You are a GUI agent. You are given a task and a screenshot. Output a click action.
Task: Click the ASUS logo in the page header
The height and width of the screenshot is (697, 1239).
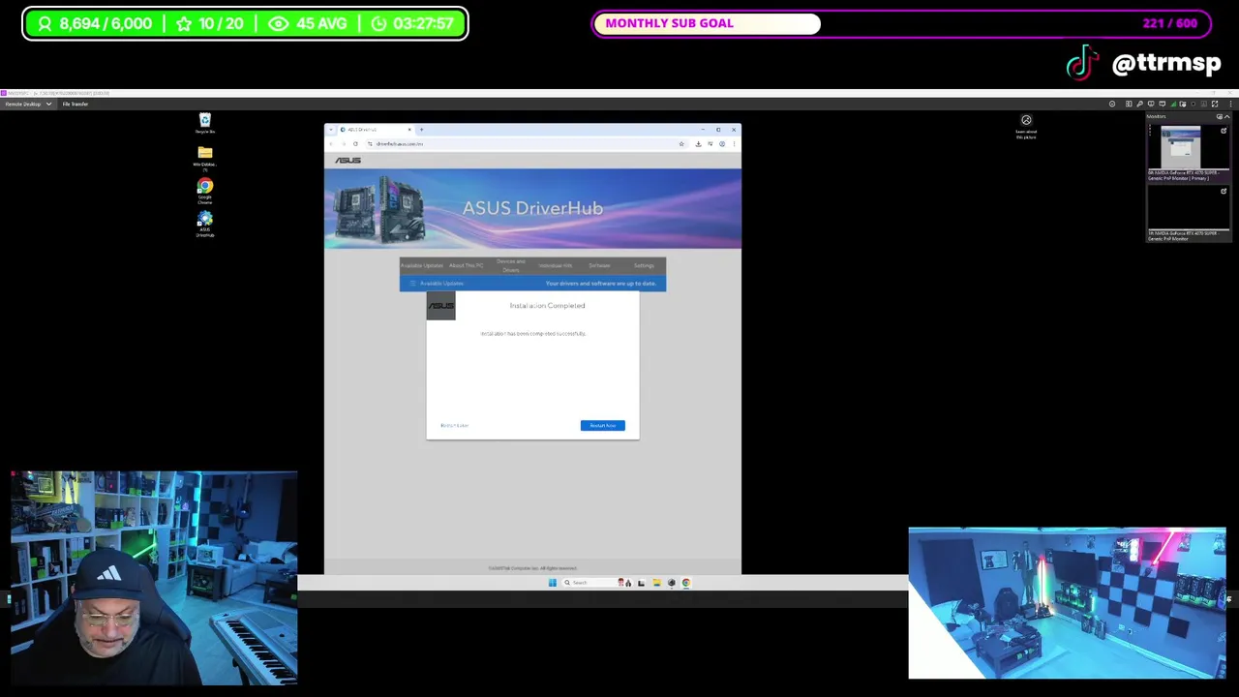tap(348, 161)
